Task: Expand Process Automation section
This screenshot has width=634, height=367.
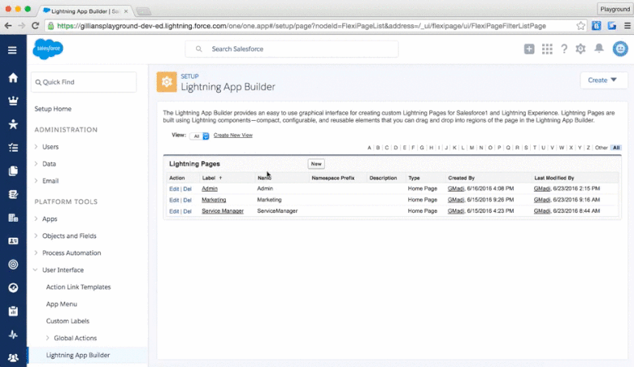Action: tap(36, 253)
